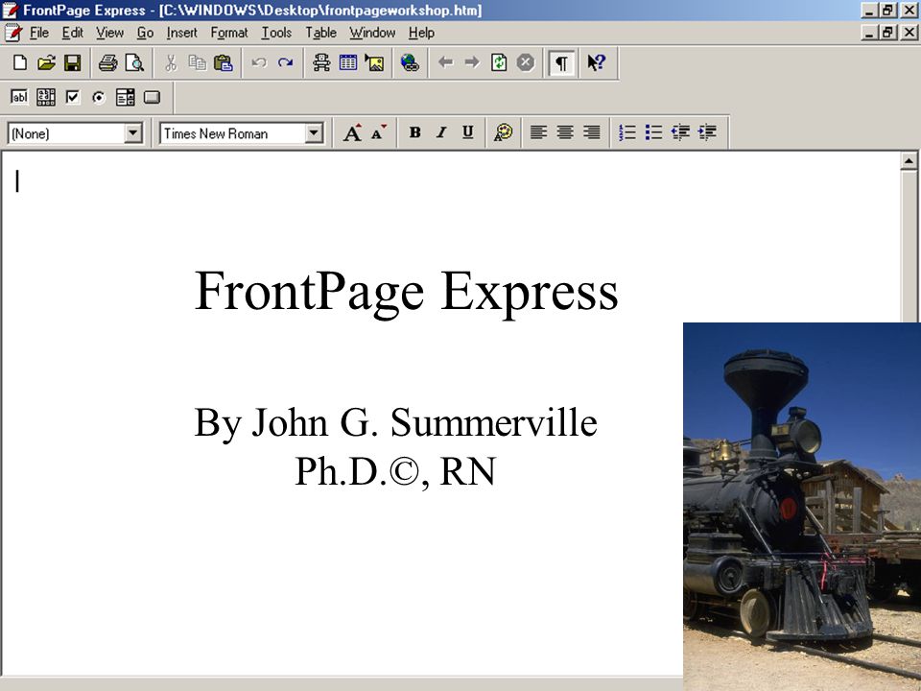Viewport: 921px width, 691px height.
Task: Click the New document icon
Action: pyautogui.click(x=20, y=62)
